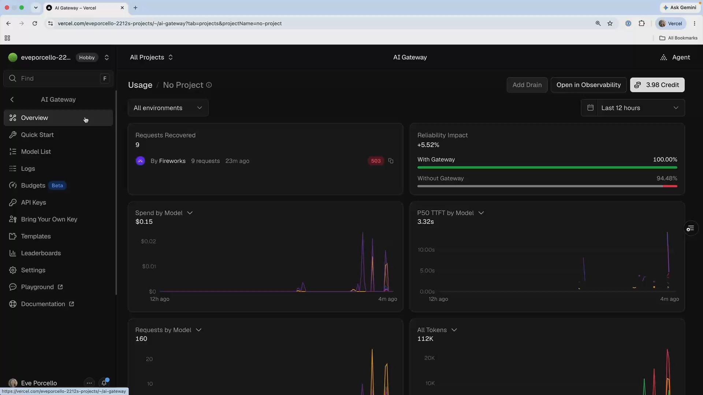Image resolution: width=703 pixels, height=395 pixels.
Task: Click the "3.32s" P50 TTFT value
Action: click(x=425, y=222)
